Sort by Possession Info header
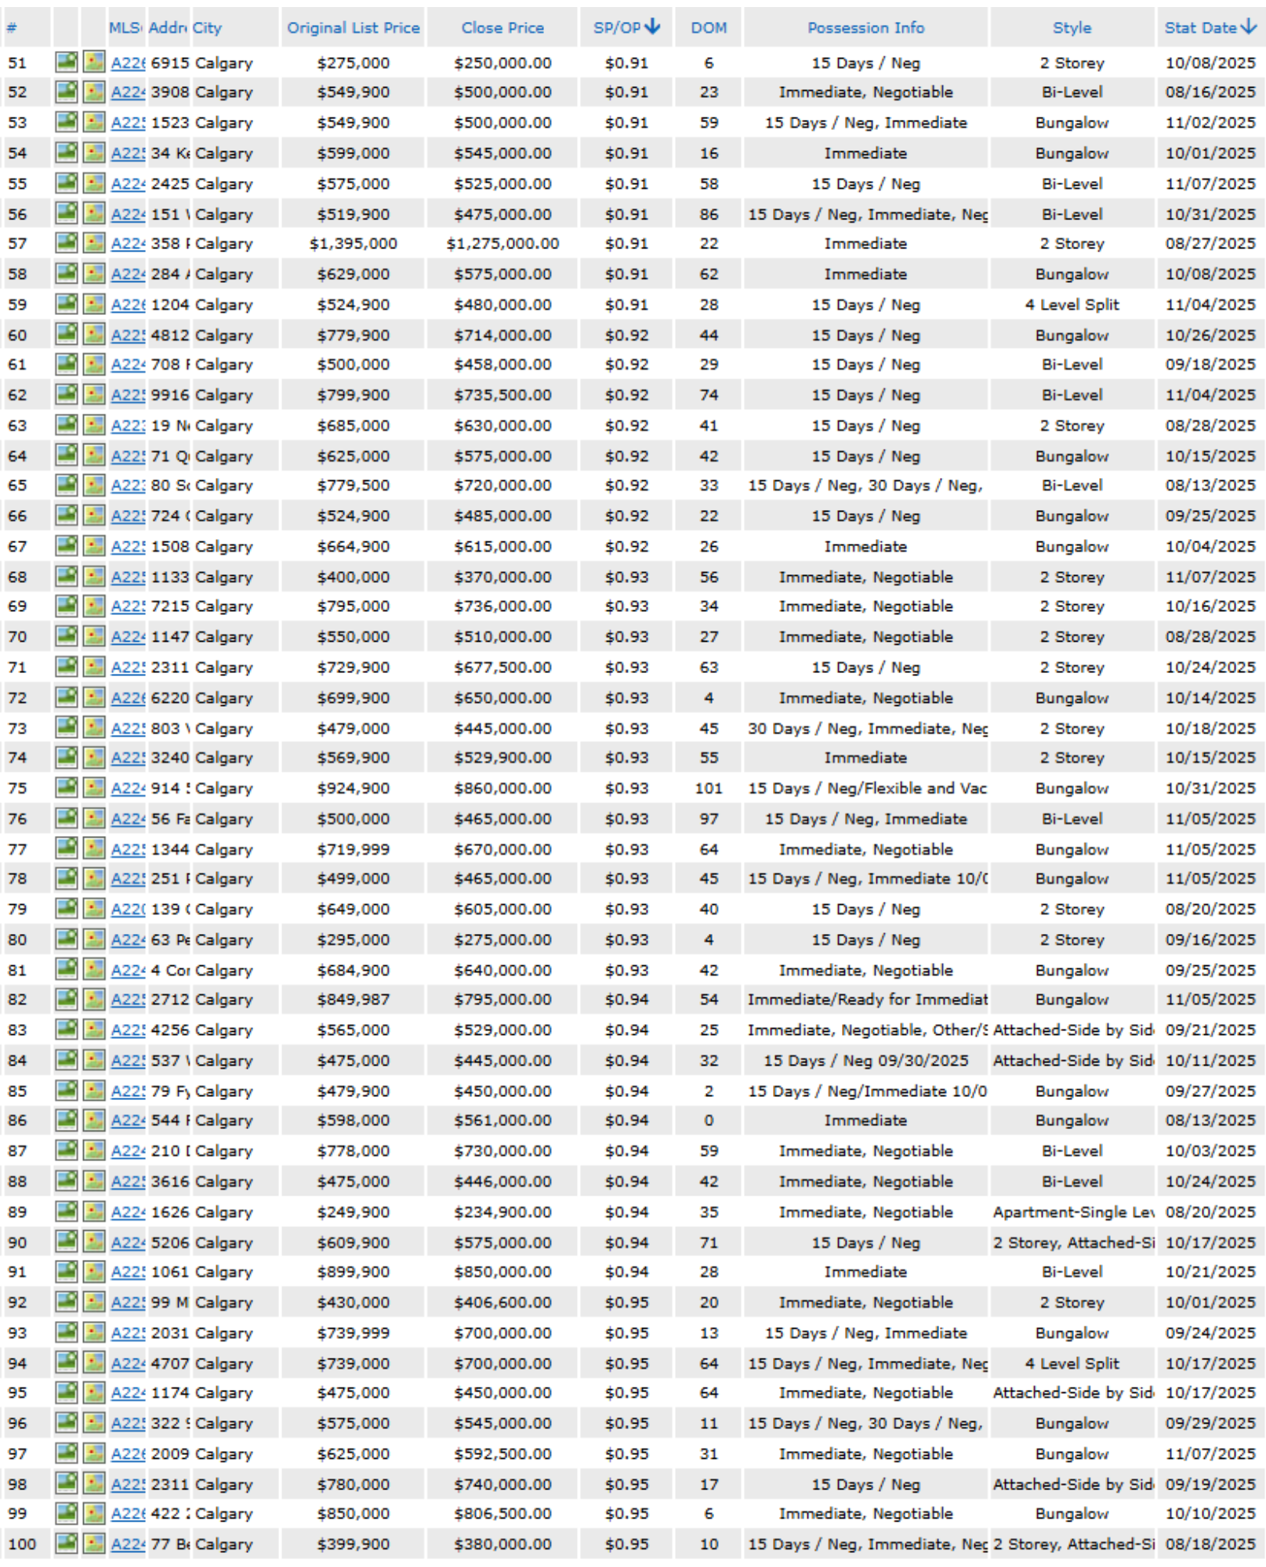1266x1567 pixels. coord(865,28)
